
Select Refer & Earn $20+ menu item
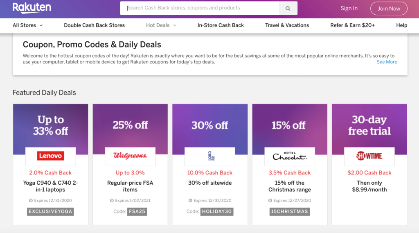coord(352,25)
